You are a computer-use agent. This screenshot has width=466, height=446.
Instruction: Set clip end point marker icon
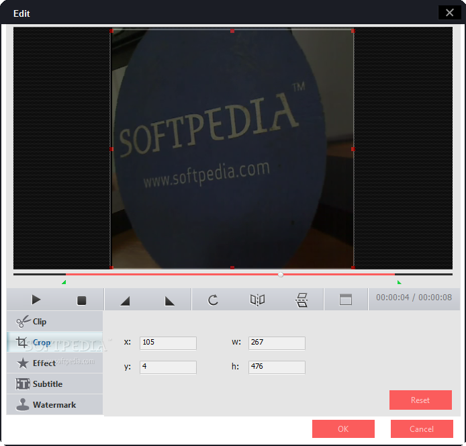point(169,301)
